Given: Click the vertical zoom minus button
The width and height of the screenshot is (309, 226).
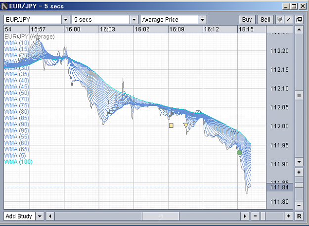Looking at the screenshot, I should [x=299, y=205].
